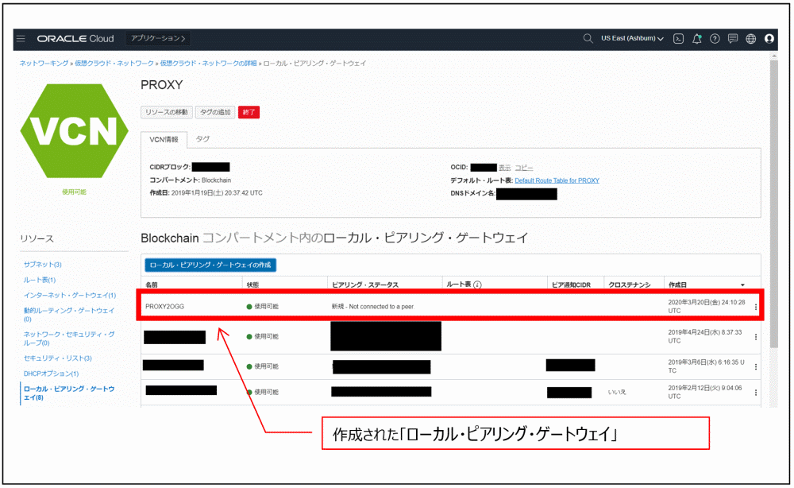
Task: Click the 名前 column header
Action: pos(152,285)
